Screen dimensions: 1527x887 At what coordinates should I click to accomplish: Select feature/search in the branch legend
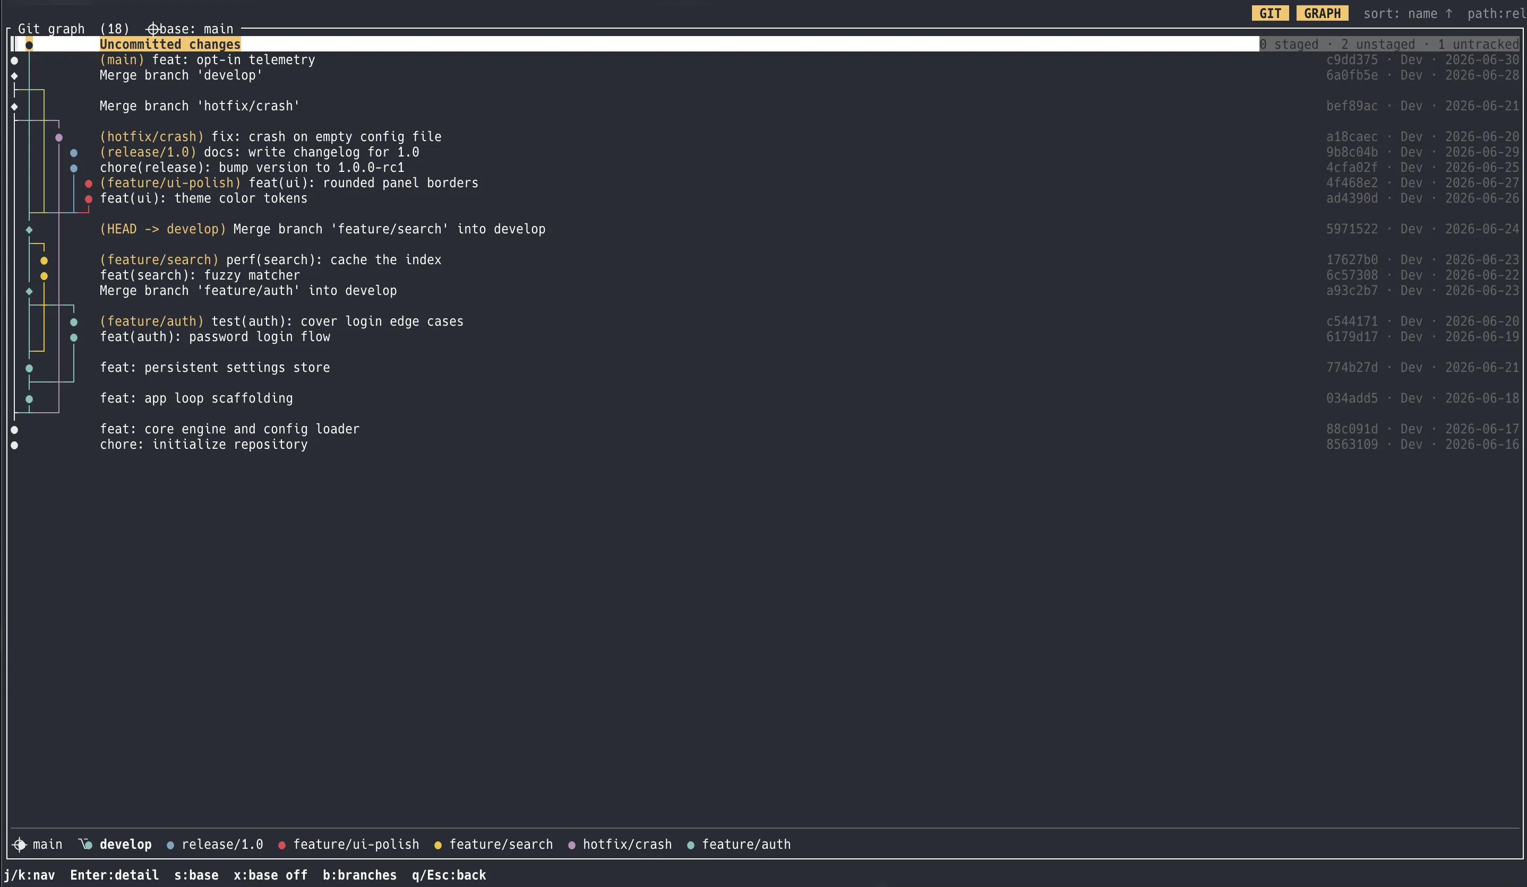pyautogui.click(x=494, y=845)
